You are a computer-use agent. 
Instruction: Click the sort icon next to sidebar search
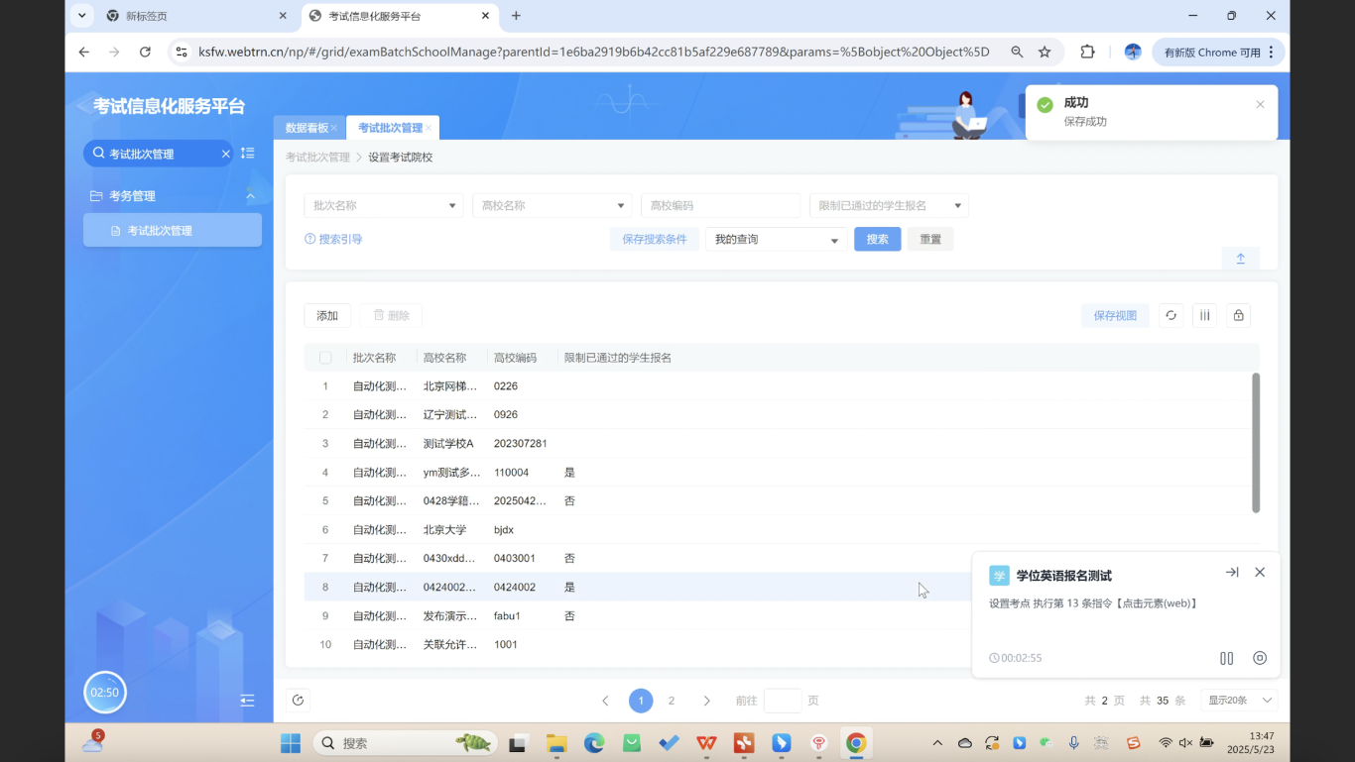(x=248, y=154)
